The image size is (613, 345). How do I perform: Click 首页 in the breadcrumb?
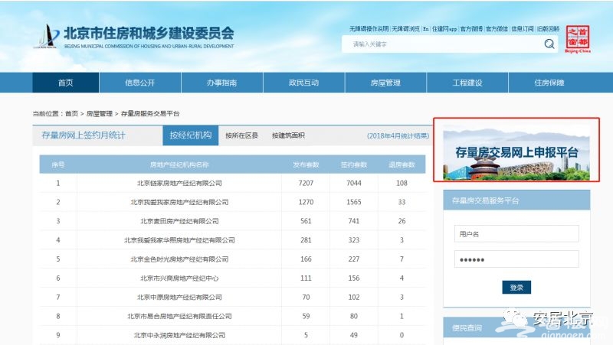71,113
